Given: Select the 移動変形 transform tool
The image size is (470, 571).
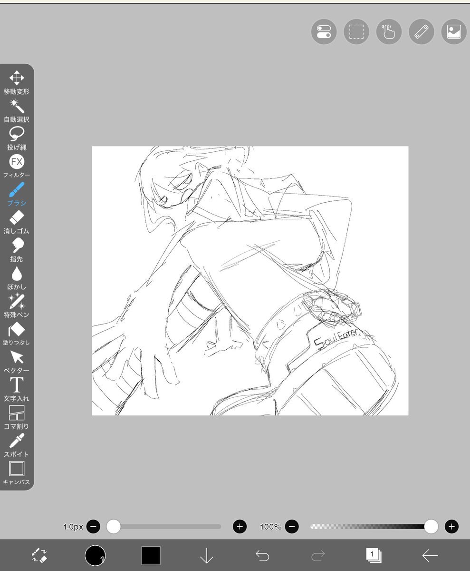Looking at the screenshot, I should 17,82.
